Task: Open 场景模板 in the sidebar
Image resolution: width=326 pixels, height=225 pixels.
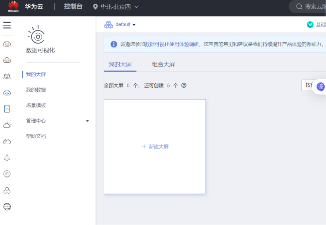Action: pyautogui.click(x=36, y=105)
